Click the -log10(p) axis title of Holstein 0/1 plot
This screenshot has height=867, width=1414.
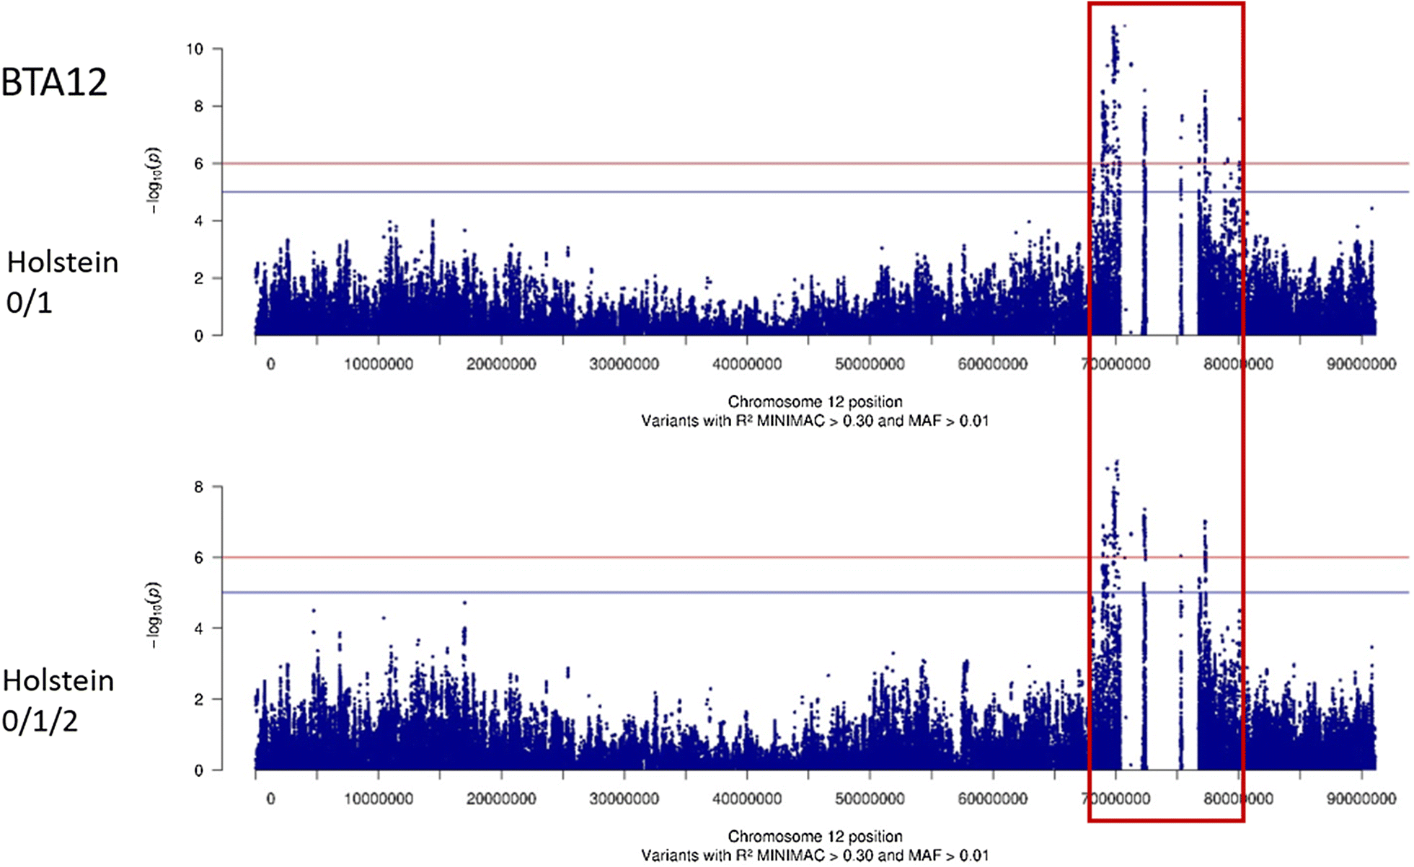click(x=154, y=180)
